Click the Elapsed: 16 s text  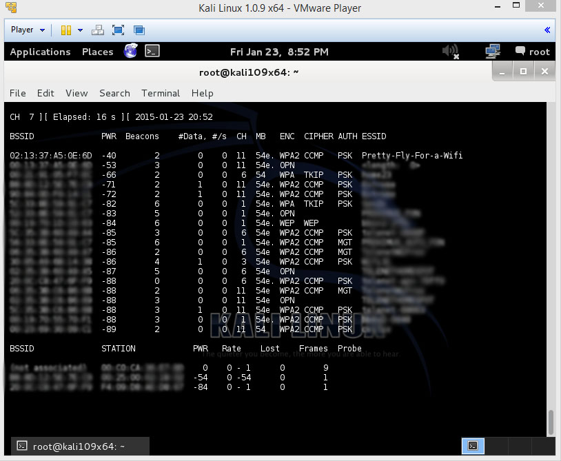84,117
